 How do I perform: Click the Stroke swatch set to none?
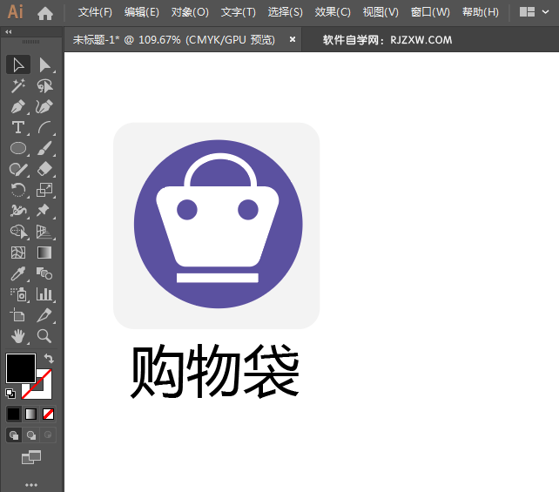[44, 390]
